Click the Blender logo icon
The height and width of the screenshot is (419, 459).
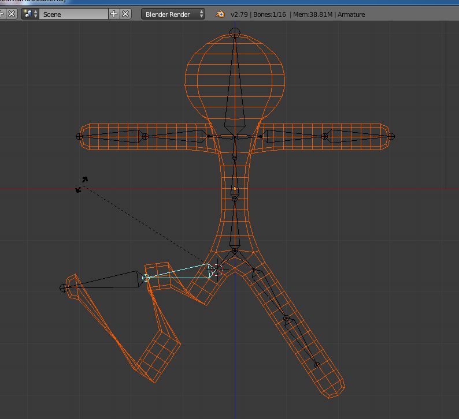point(220,14)
